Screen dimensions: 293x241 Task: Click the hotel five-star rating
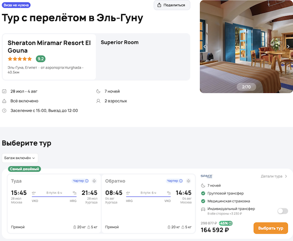(20, 59)
